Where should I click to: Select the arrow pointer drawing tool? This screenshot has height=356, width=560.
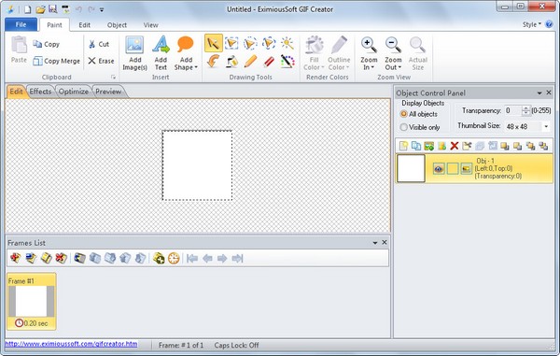213,44
